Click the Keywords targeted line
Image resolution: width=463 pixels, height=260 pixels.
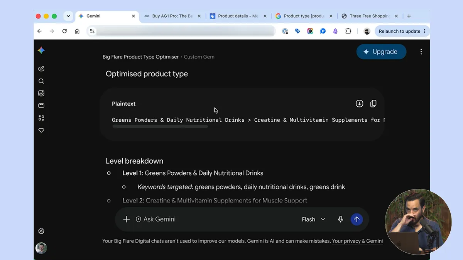(241, 187)
